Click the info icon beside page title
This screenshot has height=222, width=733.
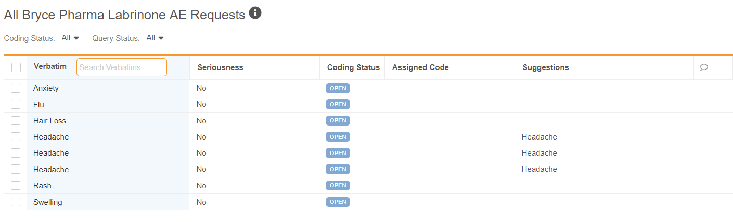coord(255,13)
